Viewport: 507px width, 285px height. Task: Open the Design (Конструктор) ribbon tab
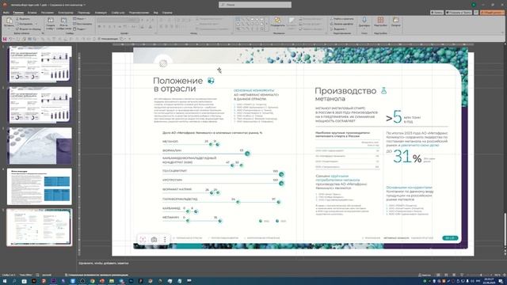coord(66,13)
